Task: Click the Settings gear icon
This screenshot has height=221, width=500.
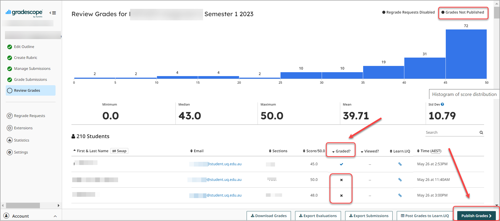Action: pos(10,152)
